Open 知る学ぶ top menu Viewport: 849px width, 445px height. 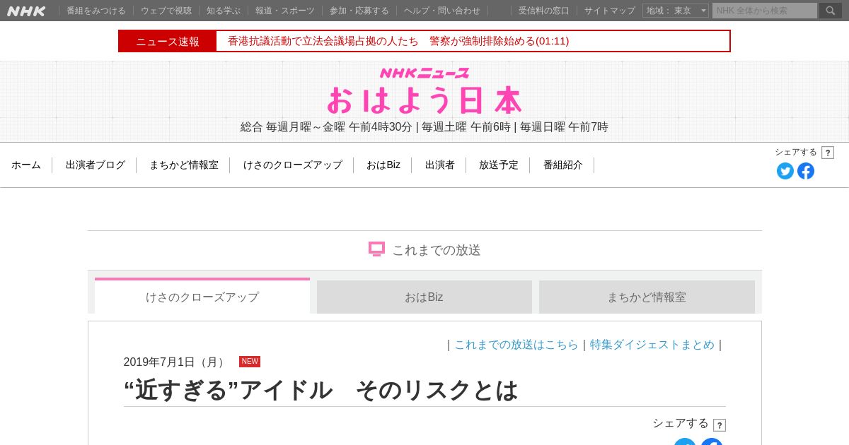coord(224,11)
